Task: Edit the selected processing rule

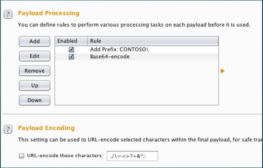Action: click(34, 56)
